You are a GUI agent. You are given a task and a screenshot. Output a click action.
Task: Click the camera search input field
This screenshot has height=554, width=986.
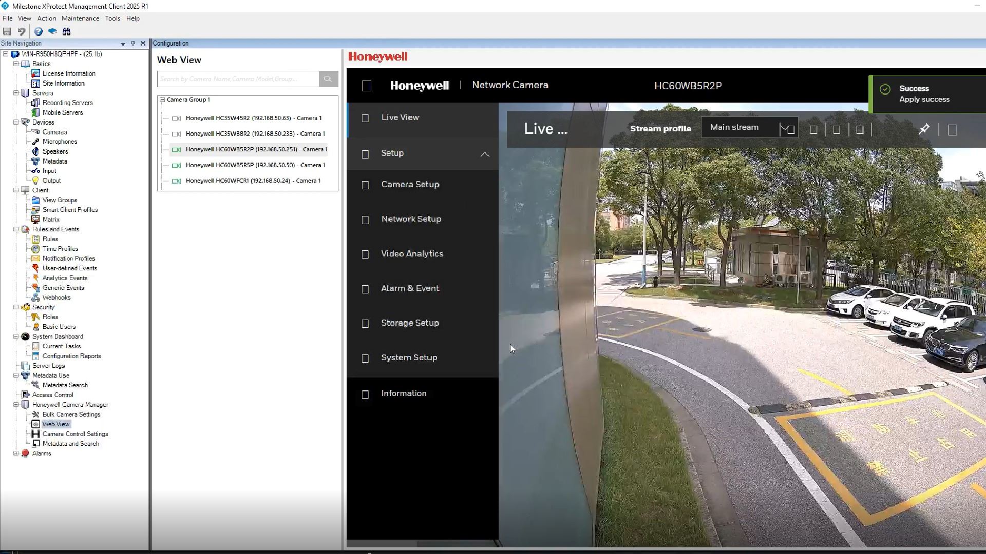point(238,79)
